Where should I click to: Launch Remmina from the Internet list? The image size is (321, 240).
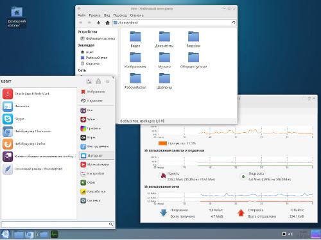click(x=39, y=107)
